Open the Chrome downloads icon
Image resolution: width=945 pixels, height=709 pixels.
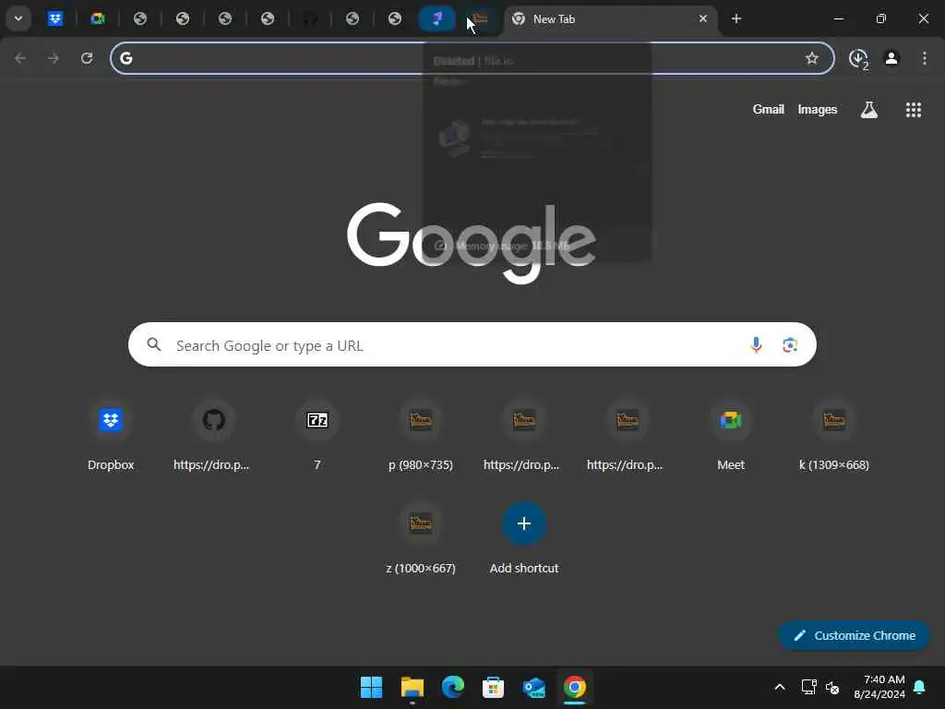coord(858,58)
